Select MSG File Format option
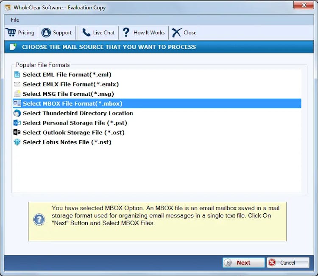 point(68,94)
